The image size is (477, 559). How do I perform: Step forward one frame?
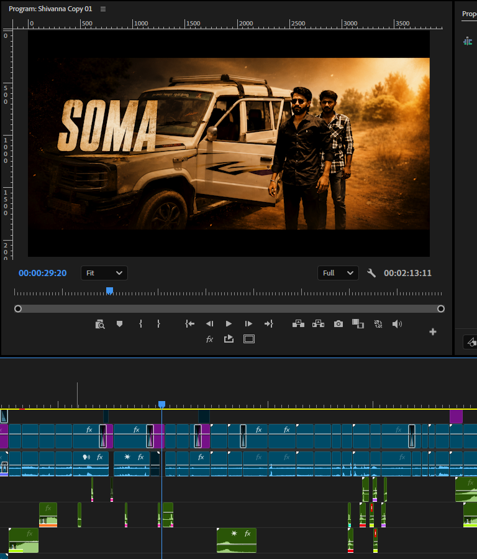click(x=248, y=324)
